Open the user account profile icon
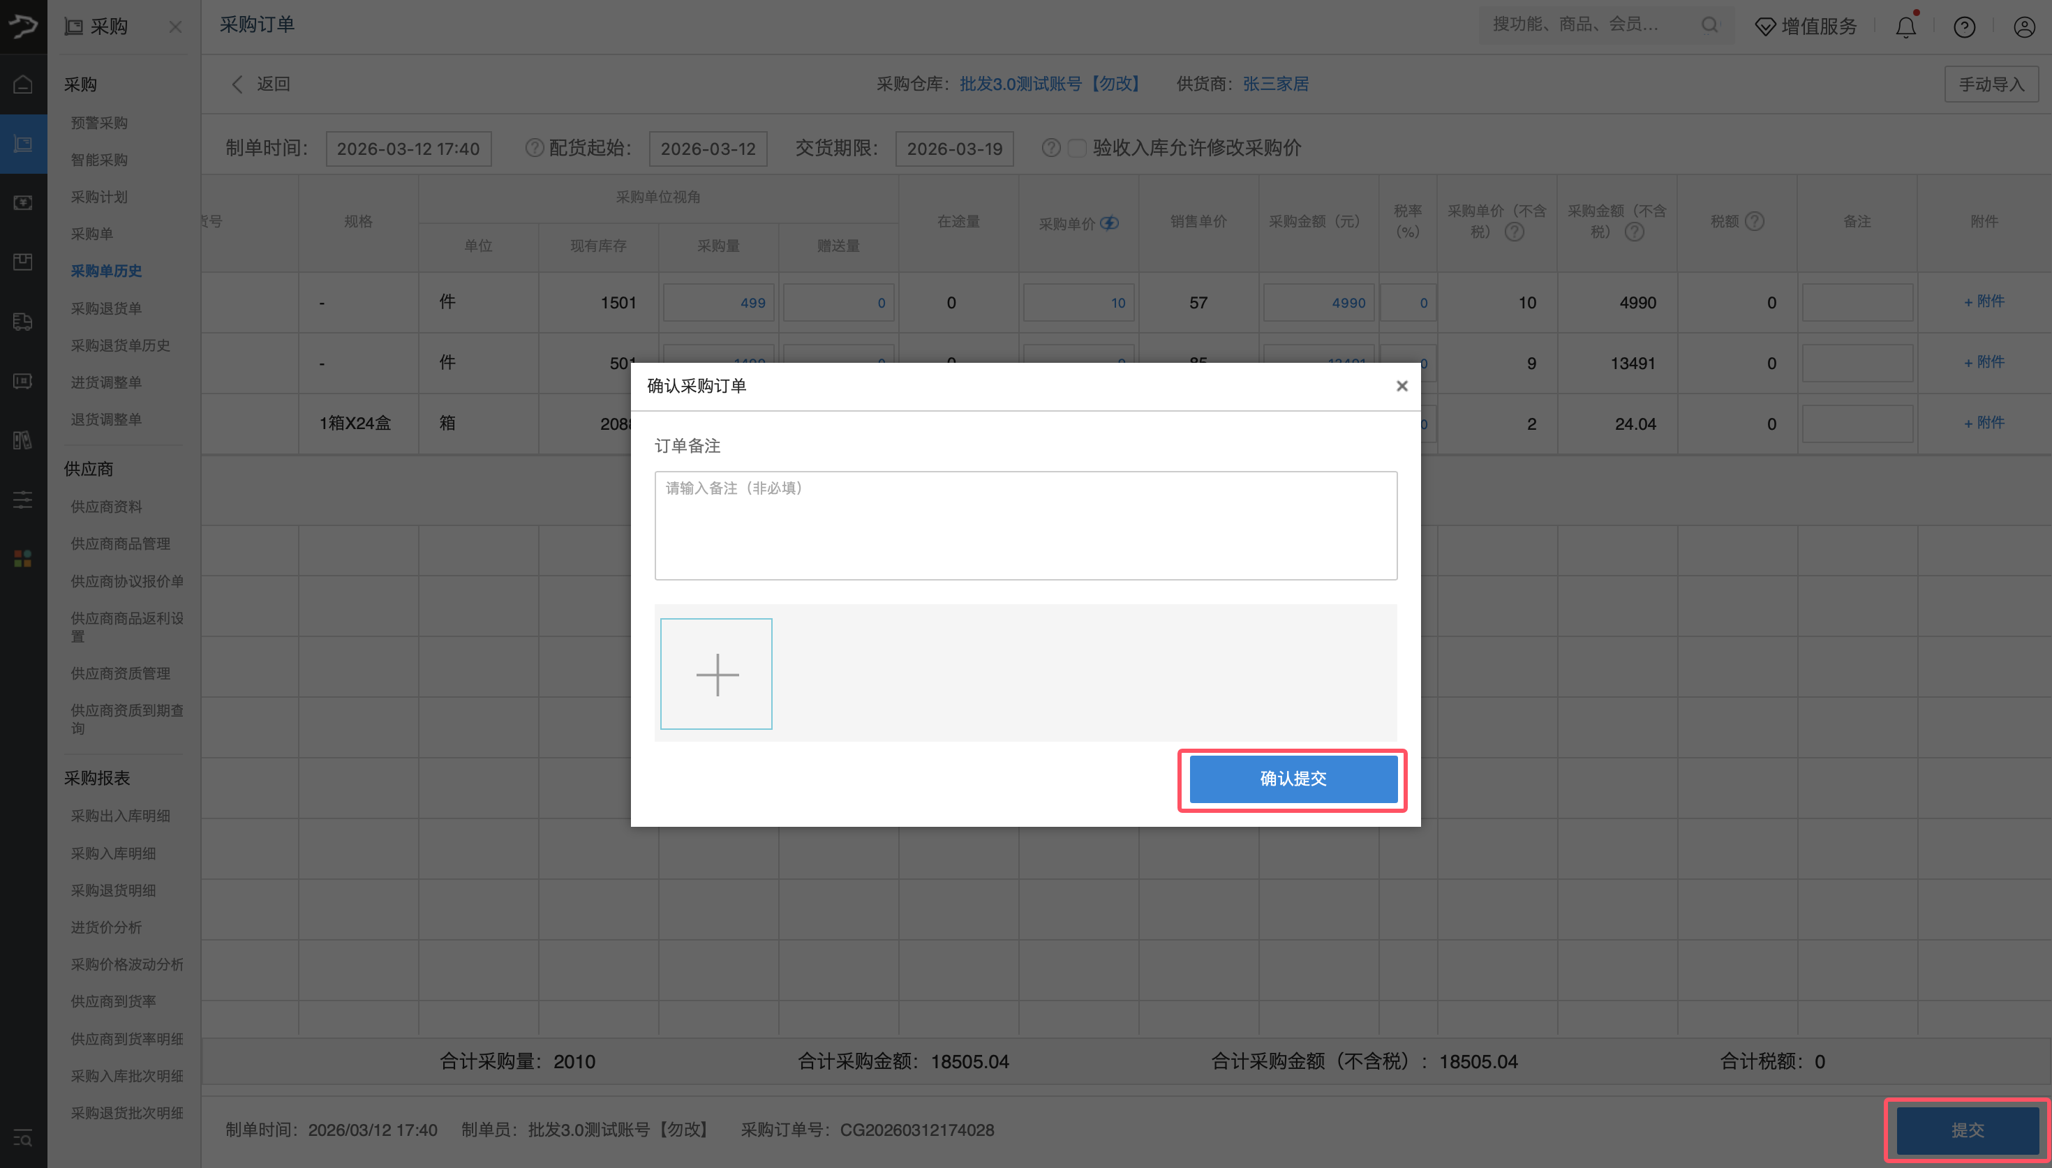Screen dimensions: 2052x1168 2024,27
